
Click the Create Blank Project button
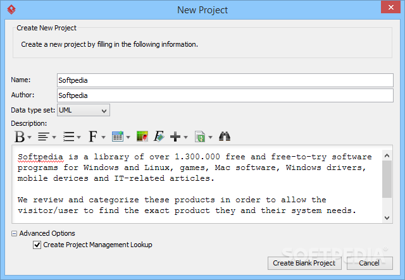(304, 263)
